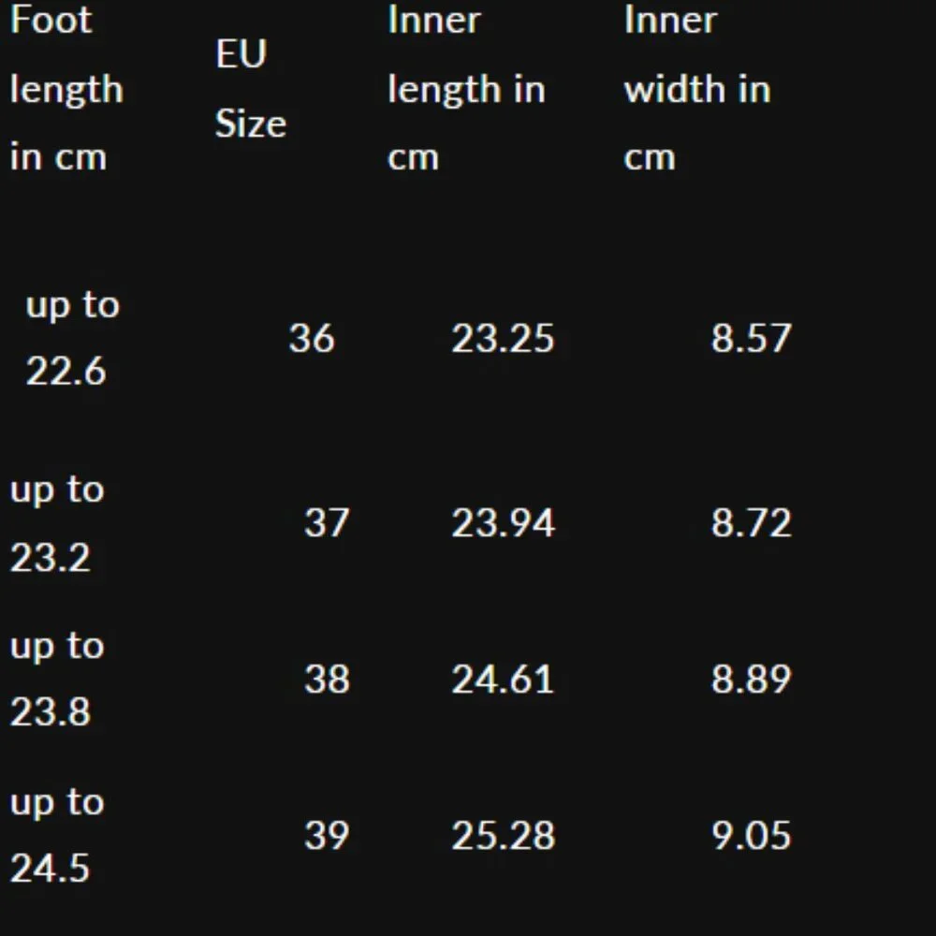
Task: Click inner width value 8.72
Action: pyautogui.click(x=751, y=522)
